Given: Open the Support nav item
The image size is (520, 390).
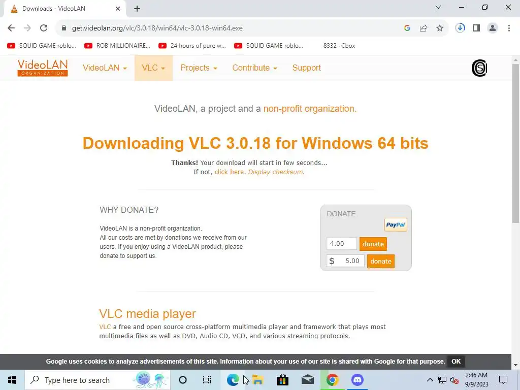Looking at the screenshot, I should coord(306,68).
